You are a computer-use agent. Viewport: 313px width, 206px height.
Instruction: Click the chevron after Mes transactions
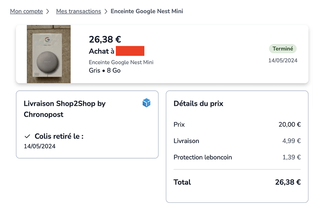[106, 11]
